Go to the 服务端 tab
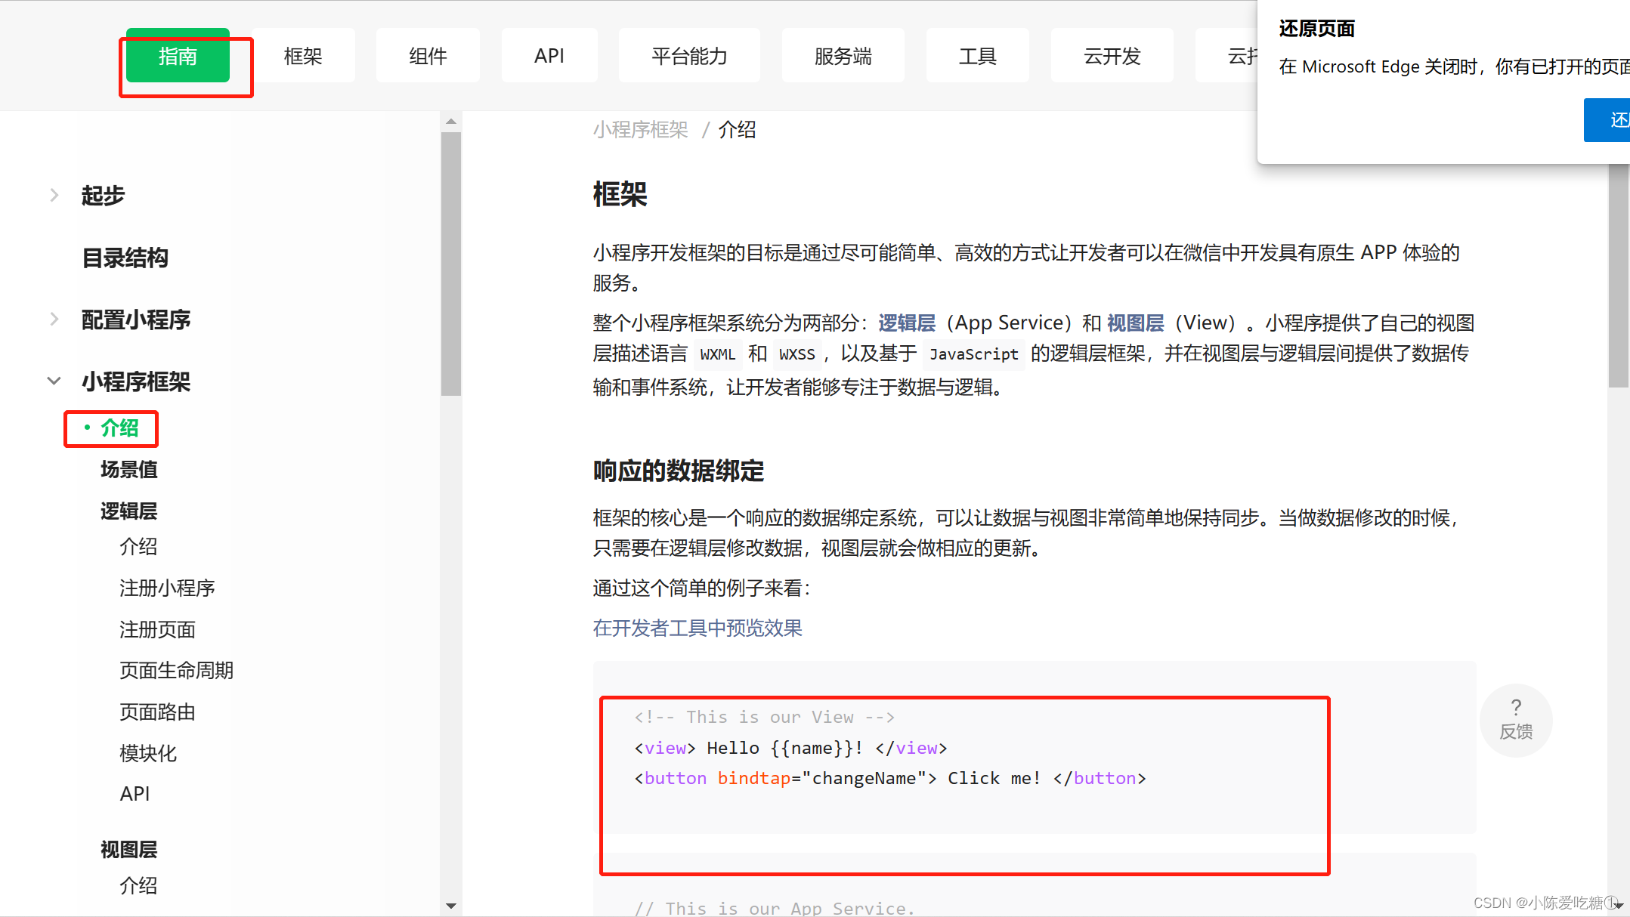Image resolution: width=1630 pixels, height=917 pixels. click(x=843, y=56)
